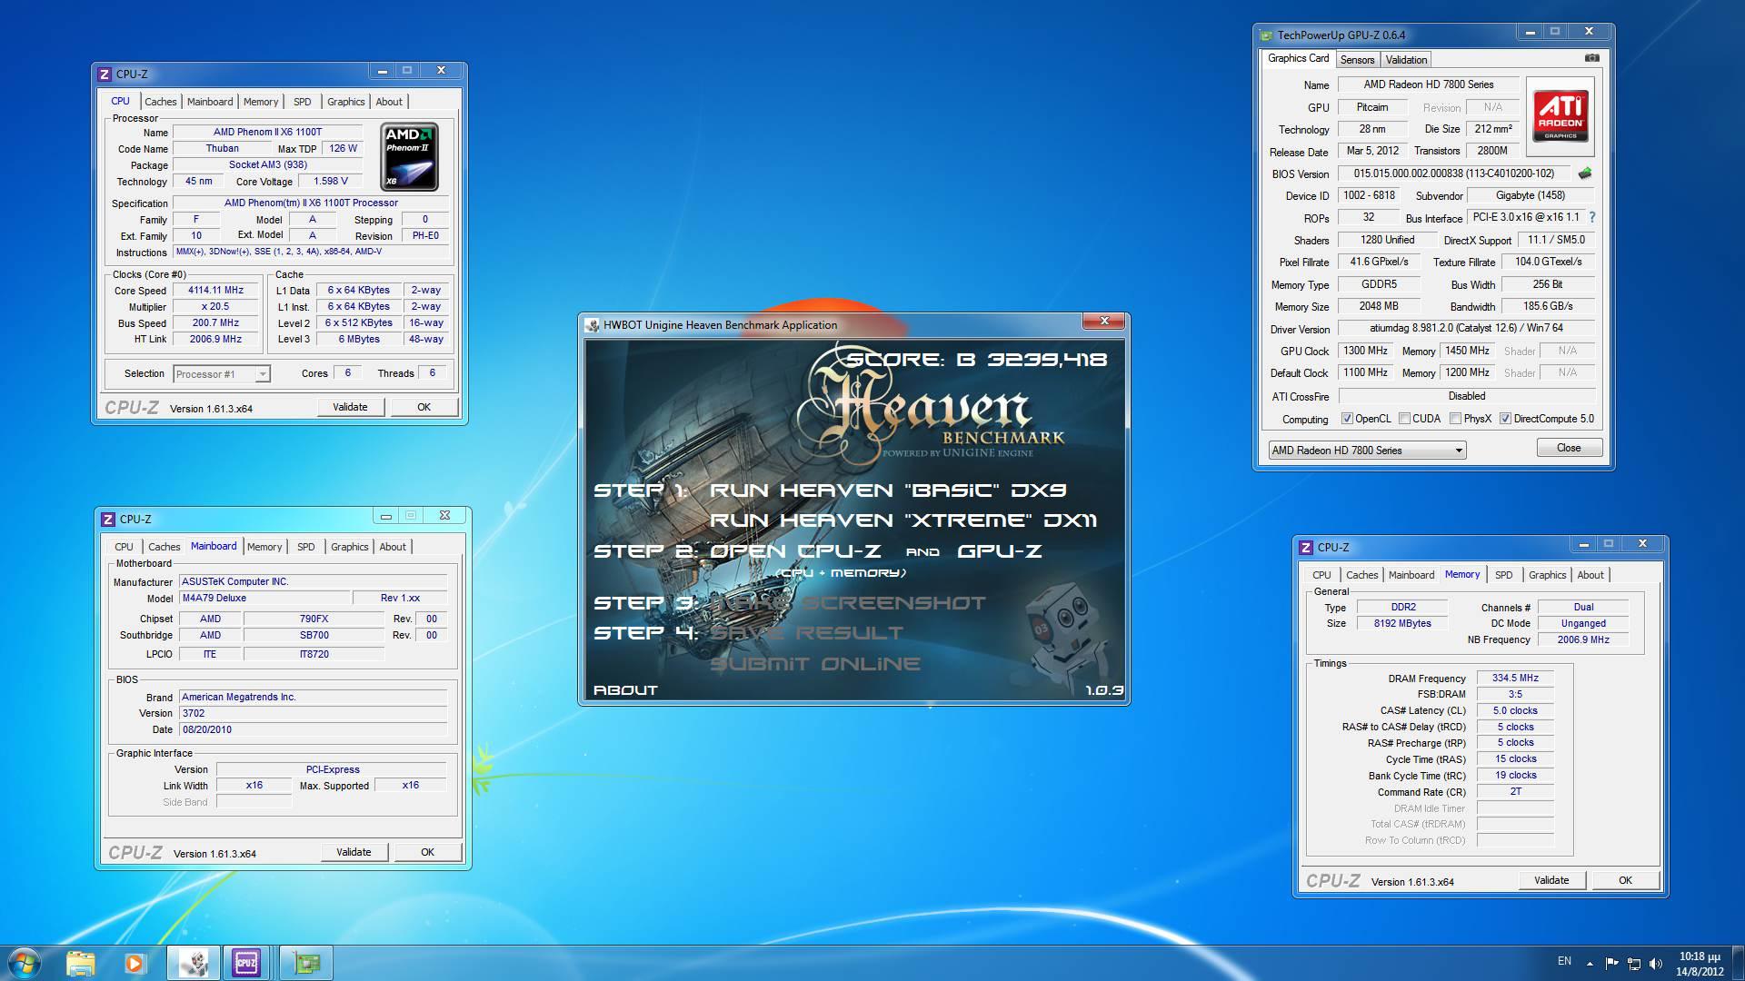1745x981 pixels.
Task: Click the ATI Radeon logo in GPU-Z
Action: tap(1560, 116)
